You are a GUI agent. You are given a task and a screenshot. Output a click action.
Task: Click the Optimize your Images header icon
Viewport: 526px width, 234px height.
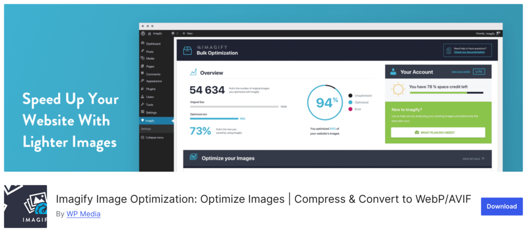[x=193, y=157]
